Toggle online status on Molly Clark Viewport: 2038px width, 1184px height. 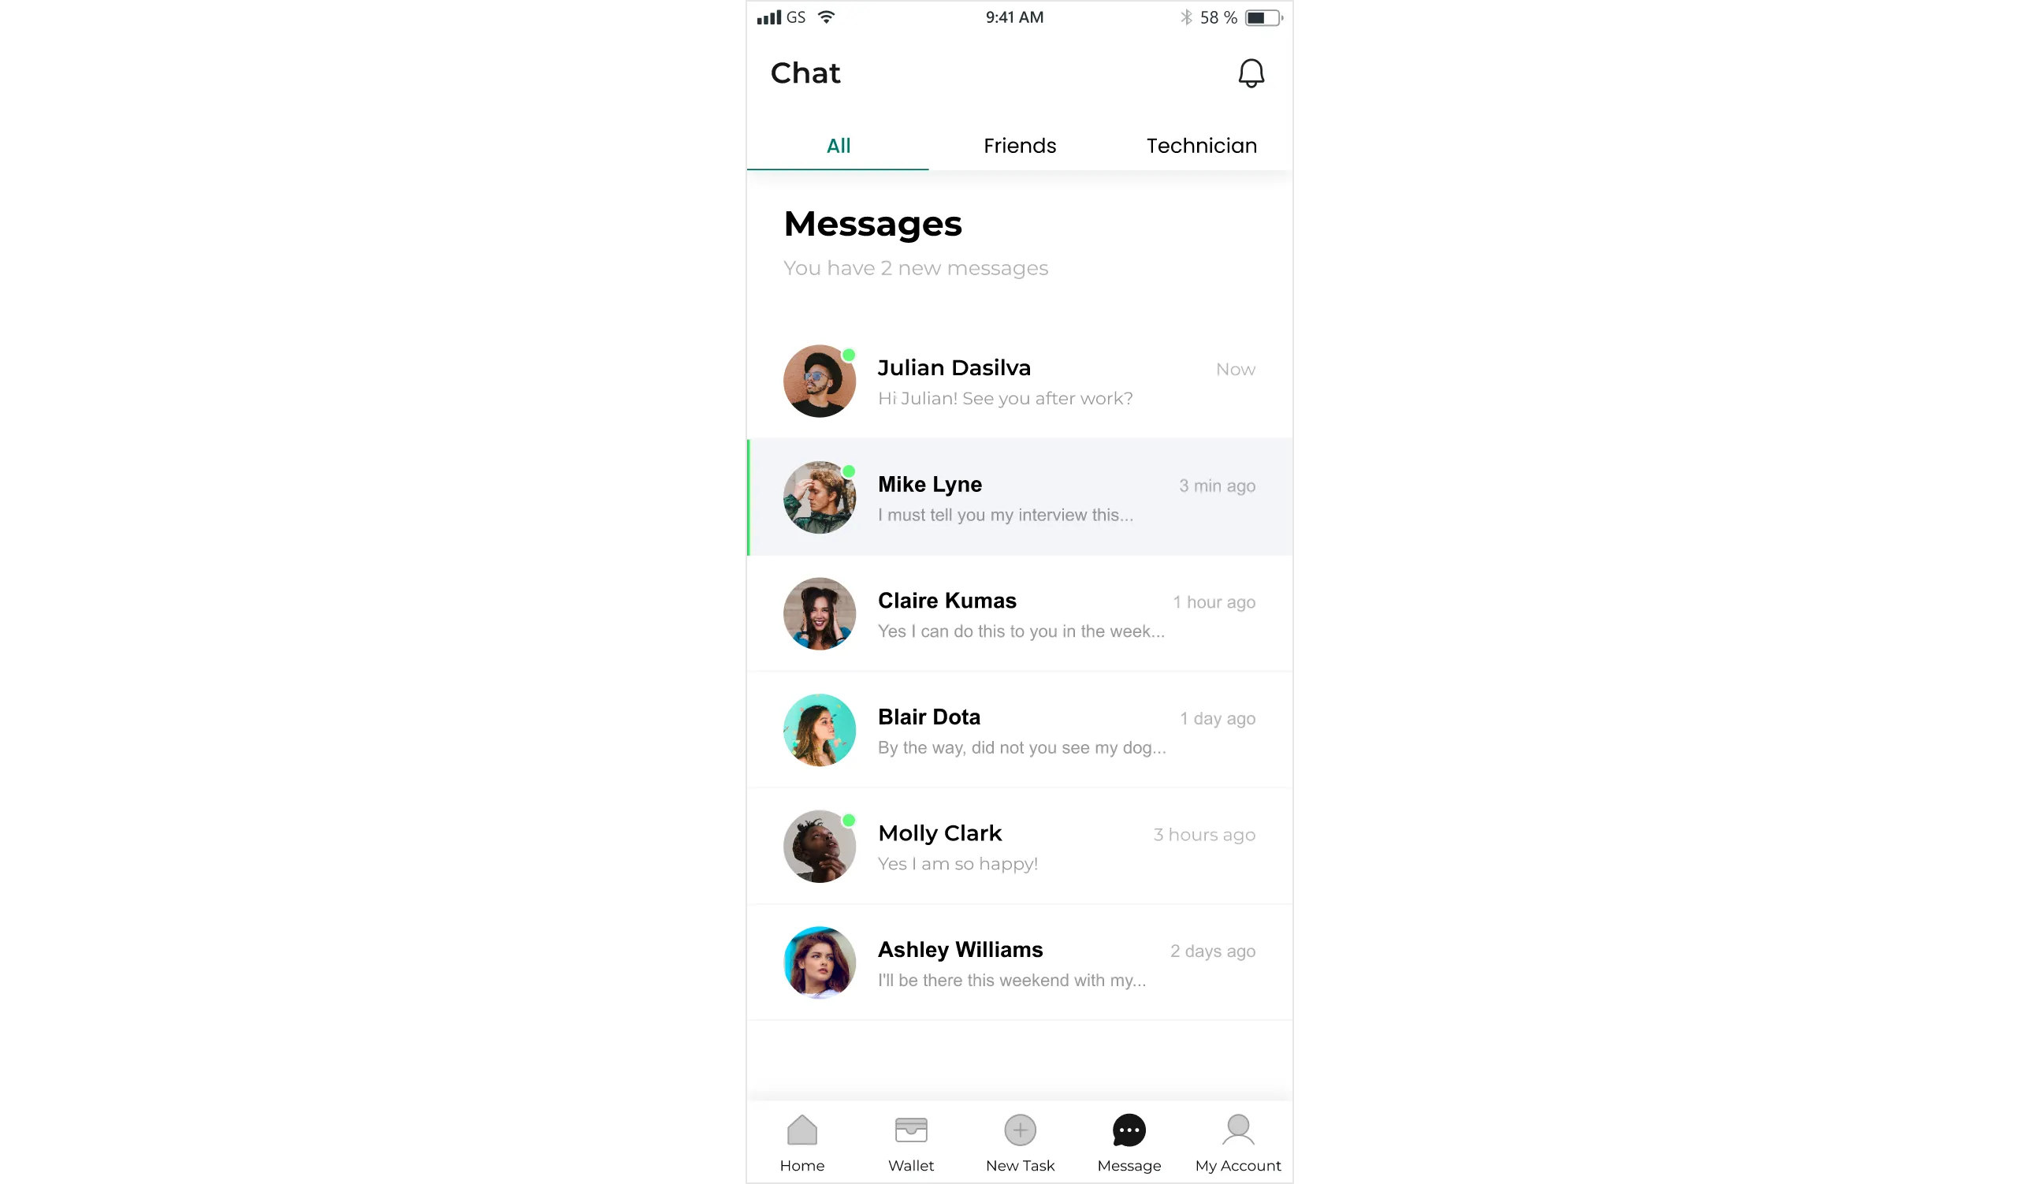coord(848,817)
